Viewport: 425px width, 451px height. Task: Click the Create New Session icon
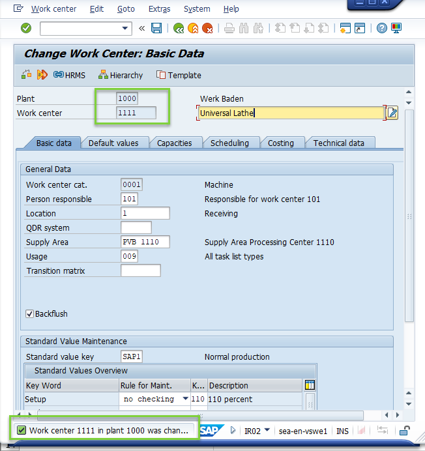point(345,28)
